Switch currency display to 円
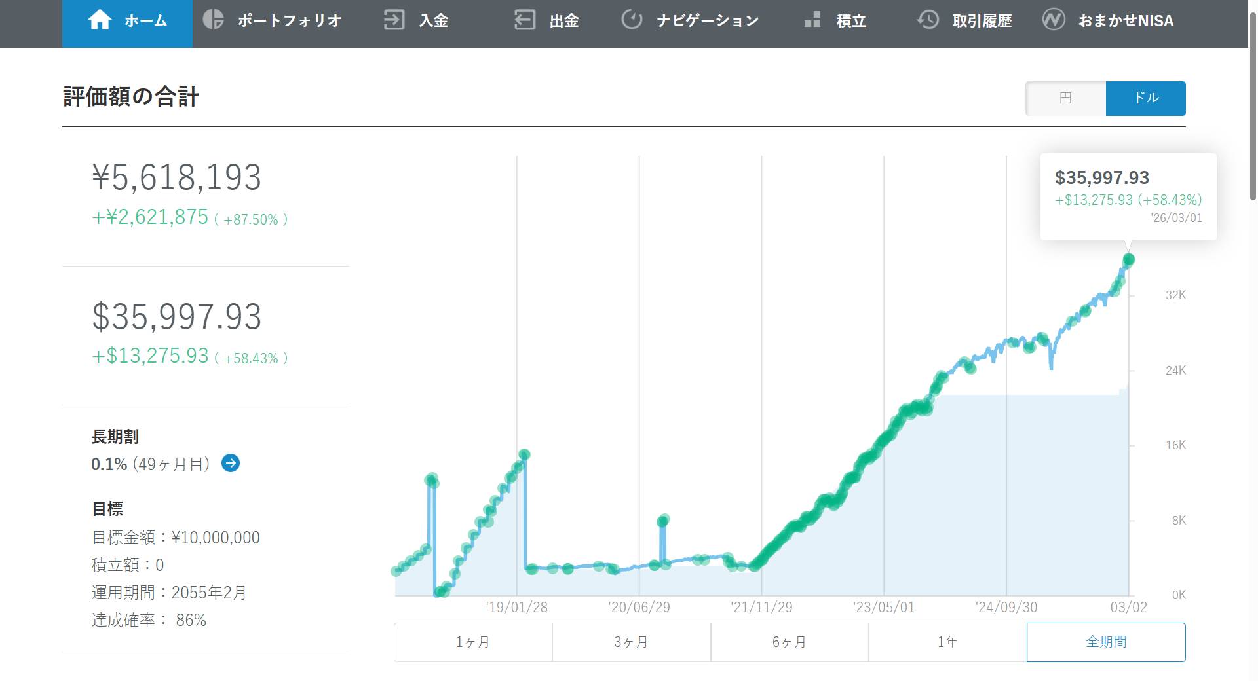1258x681 pixels. [x=1065, y=98]
